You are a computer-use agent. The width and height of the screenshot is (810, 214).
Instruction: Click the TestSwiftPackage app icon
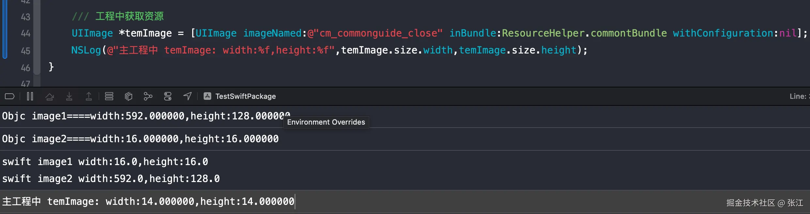[207, 96]
